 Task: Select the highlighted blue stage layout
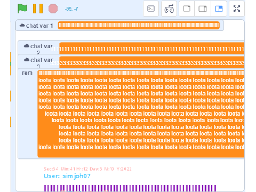coord(219,9)
